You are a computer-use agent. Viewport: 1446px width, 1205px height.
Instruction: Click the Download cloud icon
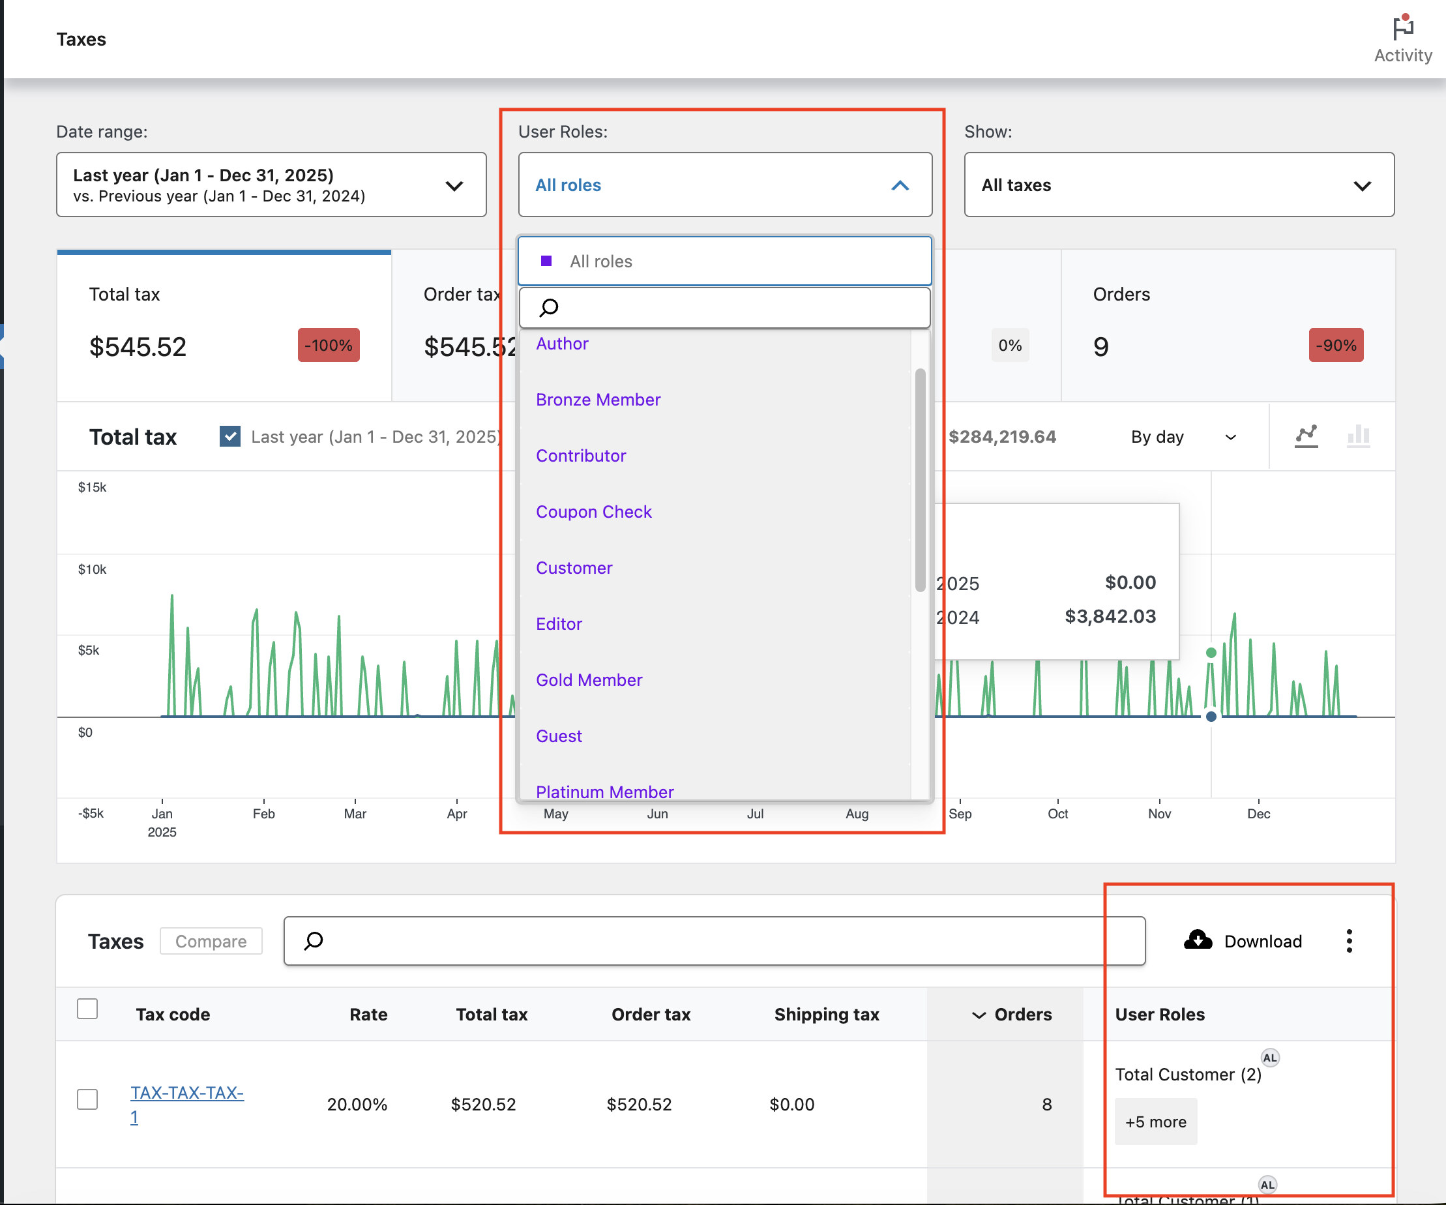(1198, 940)
